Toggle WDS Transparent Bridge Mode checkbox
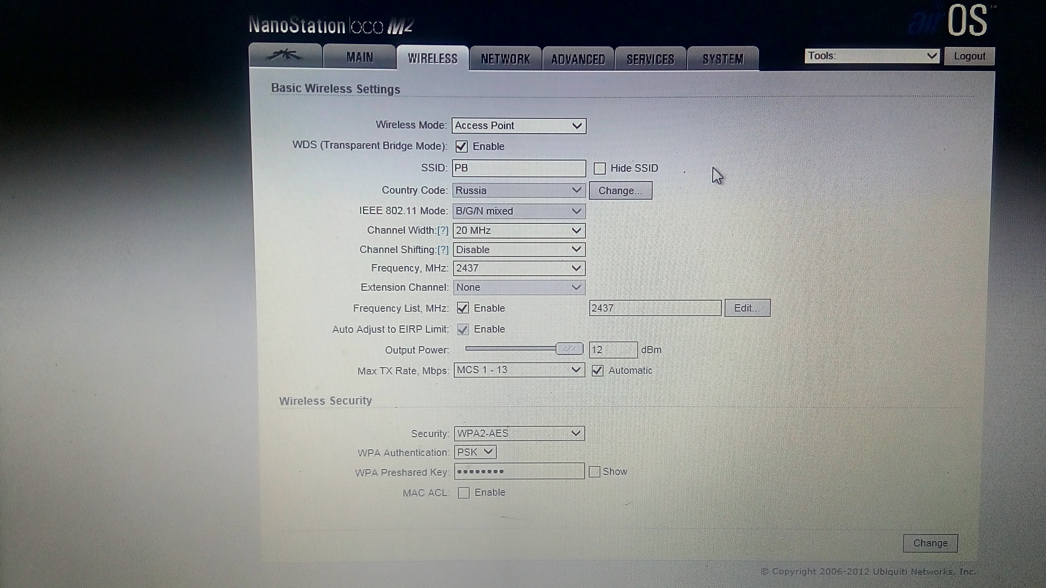Image resolution: width=1046 pixels, height=588 pixels. [x=461, y=146]
